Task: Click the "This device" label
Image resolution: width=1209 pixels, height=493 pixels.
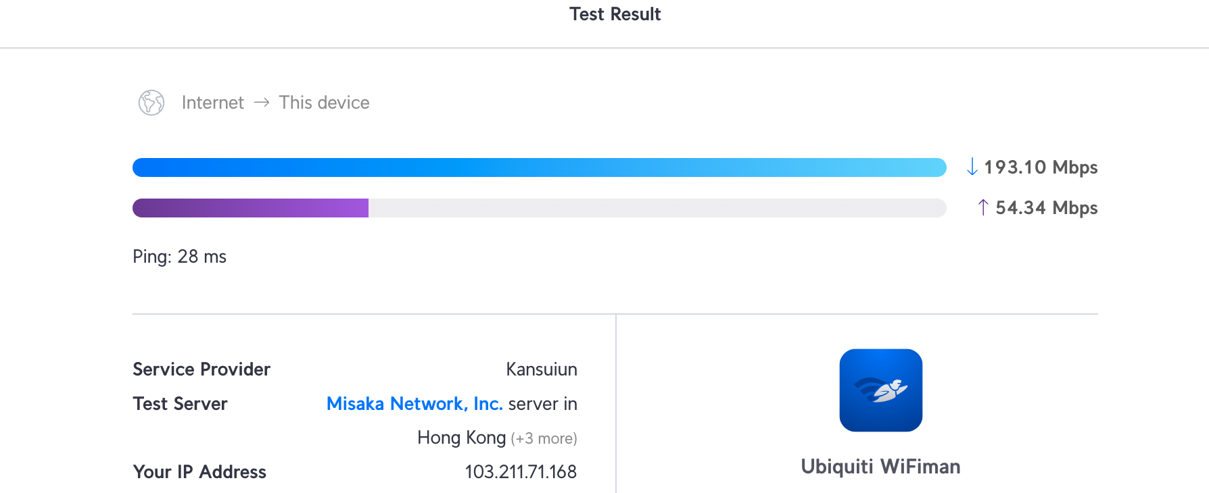Action: pos(324,103)
